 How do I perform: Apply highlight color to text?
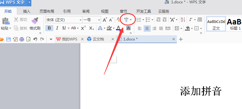point(109,28)
